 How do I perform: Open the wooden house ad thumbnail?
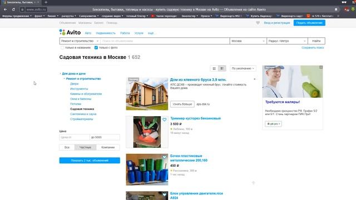(147, 94)
